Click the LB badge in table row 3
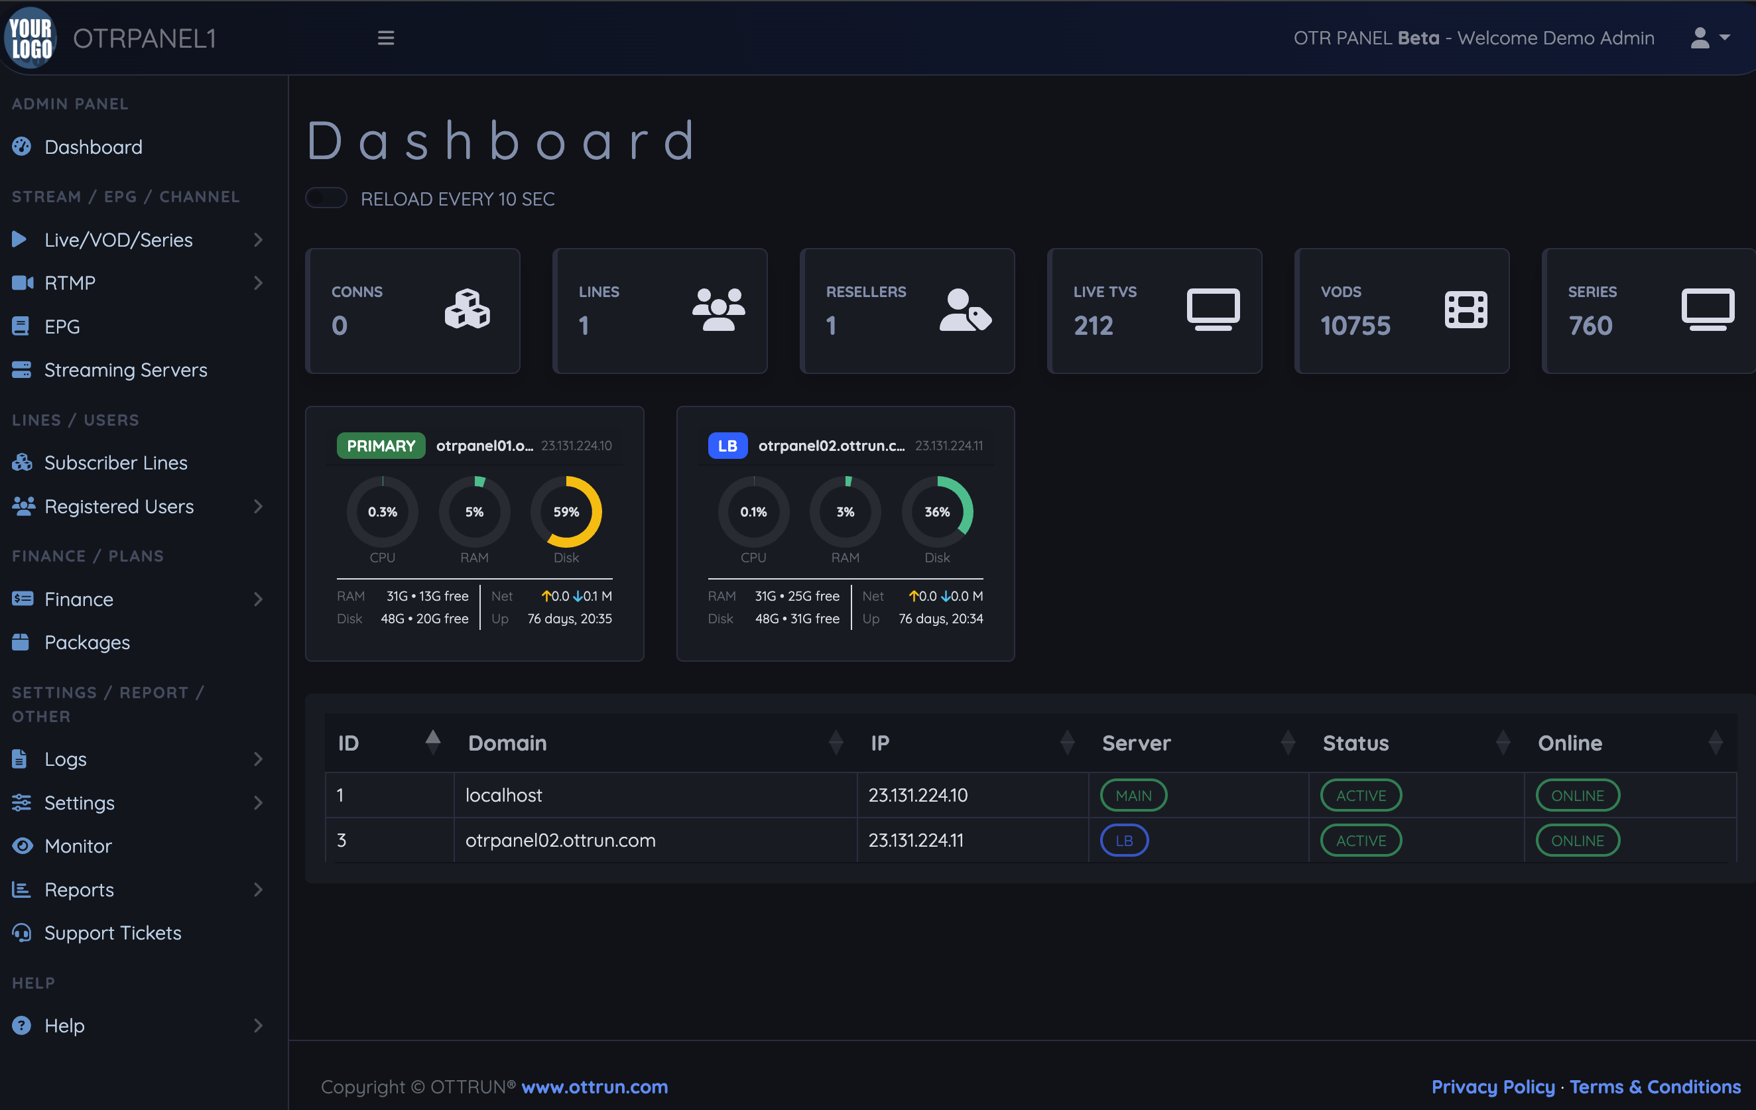 pos(1124,840)
